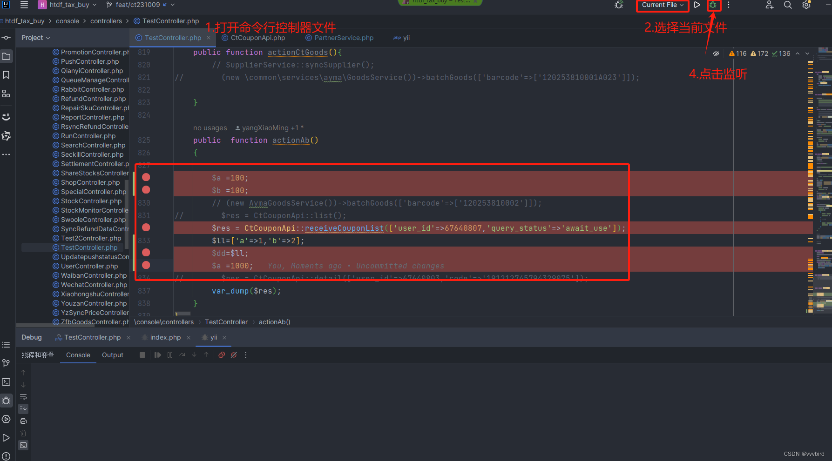Open Problems tool window
Viewport: 832px width, 461px height.
6,456
